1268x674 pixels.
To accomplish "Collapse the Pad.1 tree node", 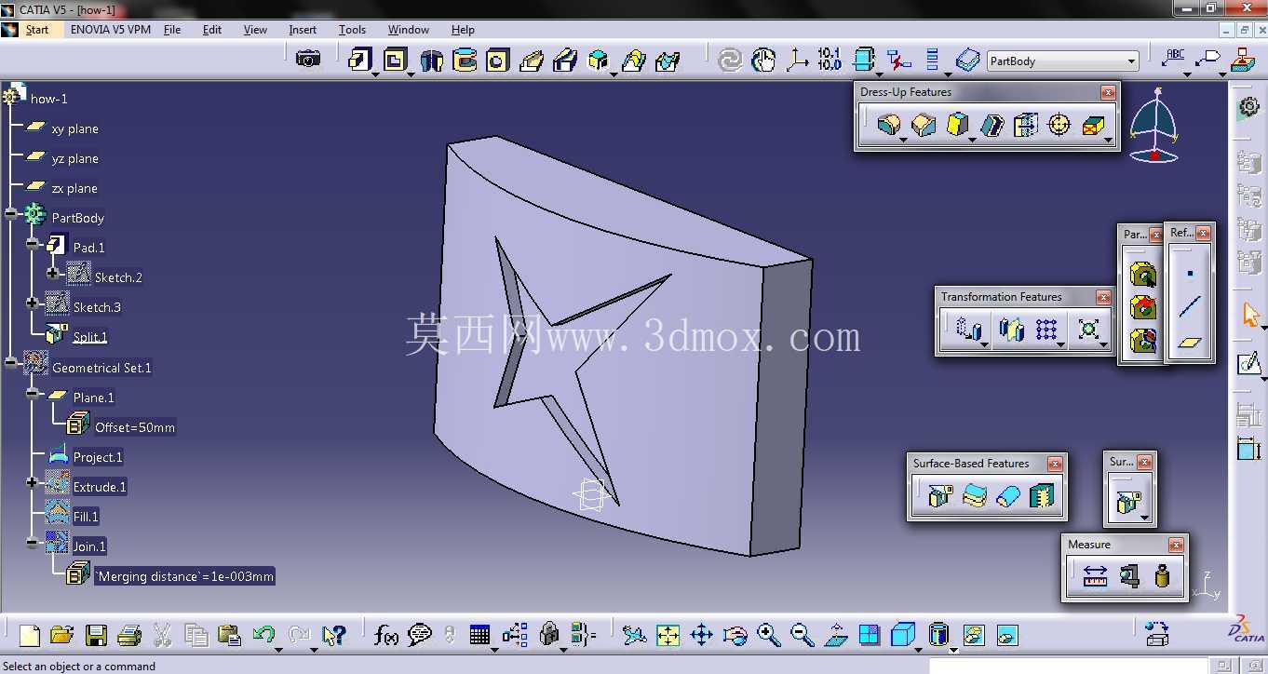I will click(x=33, y=244).
